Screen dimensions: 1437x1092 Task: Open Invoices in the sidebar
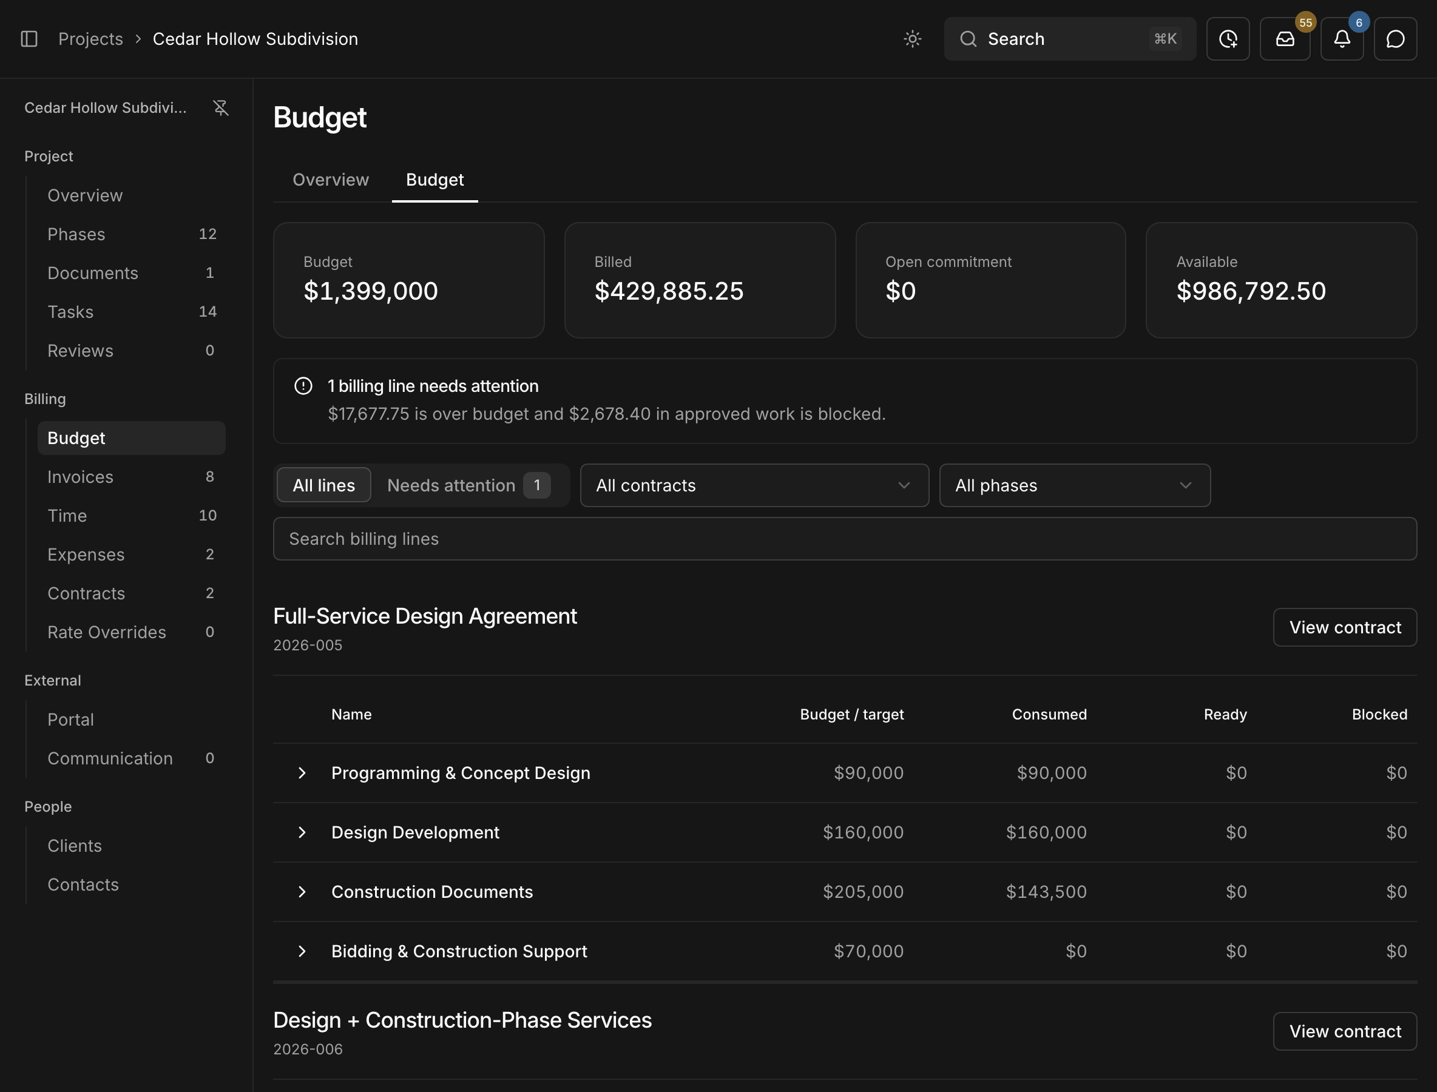(131, 477)
